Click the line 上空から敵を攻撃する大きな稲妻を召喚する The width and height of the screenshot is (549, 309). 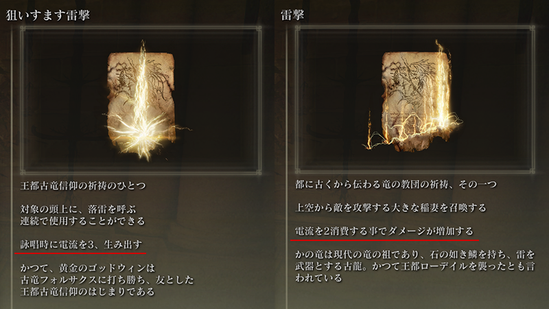390,208
